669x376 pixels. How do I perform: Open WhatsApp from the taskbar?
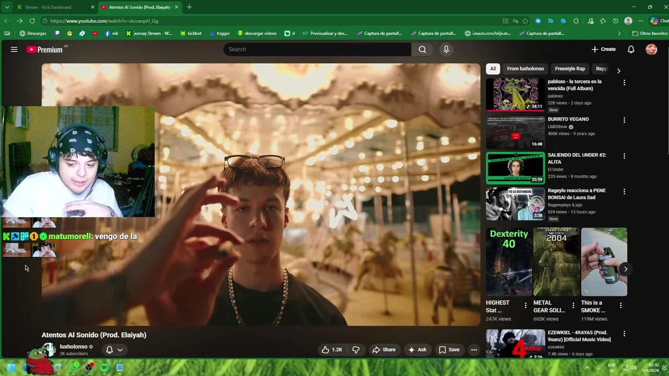74,368
